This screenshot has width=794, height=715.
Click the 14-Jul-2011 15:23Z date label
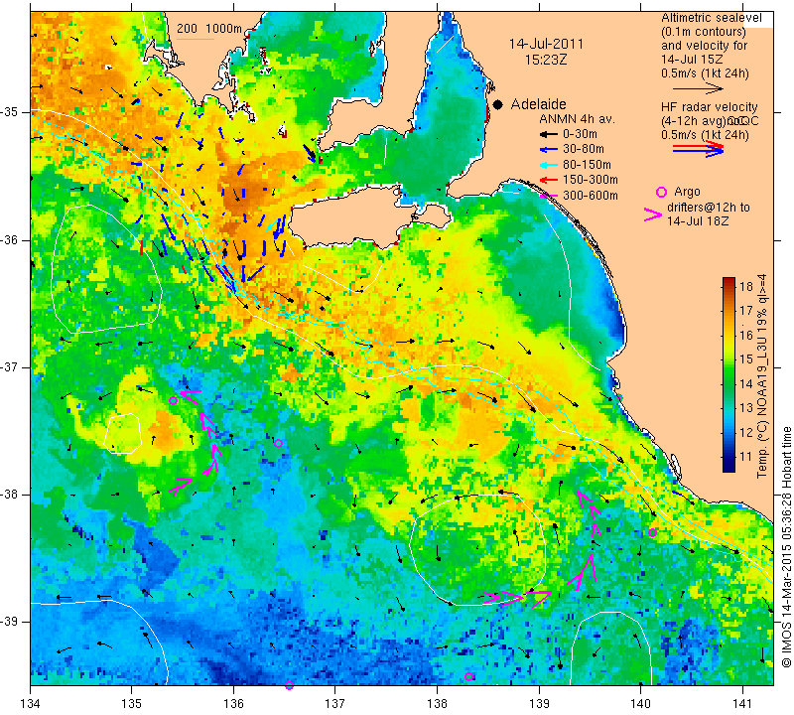(x=545, y=52)
